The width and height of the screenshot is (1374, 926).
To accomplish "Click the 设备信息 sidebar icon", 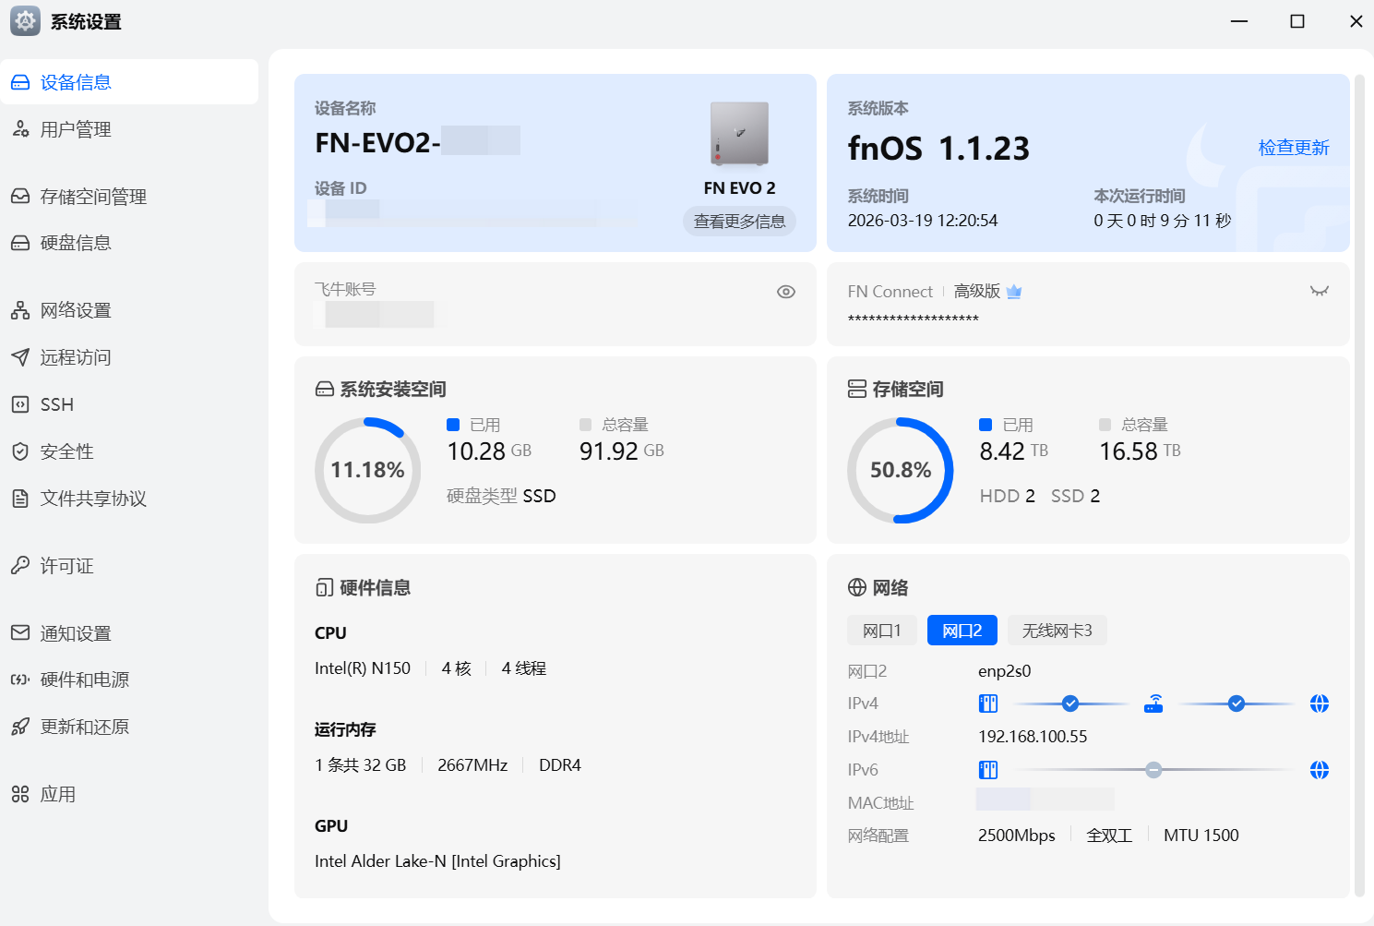I will [x=20, y=83].
